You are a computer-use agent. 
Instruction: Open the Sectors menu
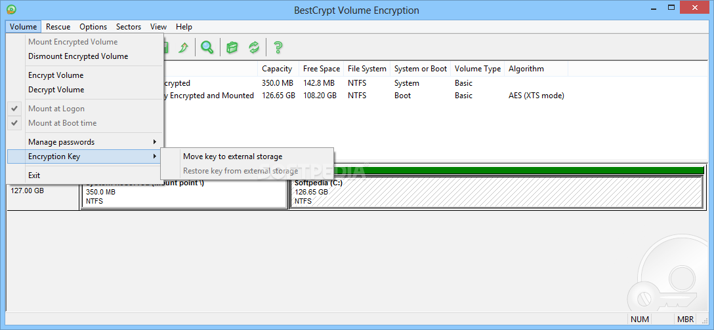pyautogui.click(x=129, y=27)
